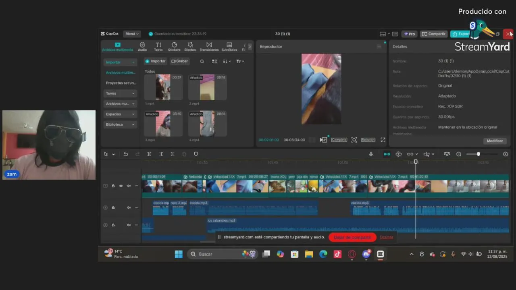Expand the Biblioteca section
The height and width of the screenshot is (290, 516).
coord(120,125)
